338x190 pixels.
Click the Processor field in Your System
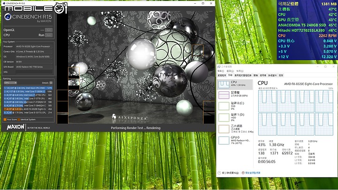pyautogui.click(x=34, y=46)
